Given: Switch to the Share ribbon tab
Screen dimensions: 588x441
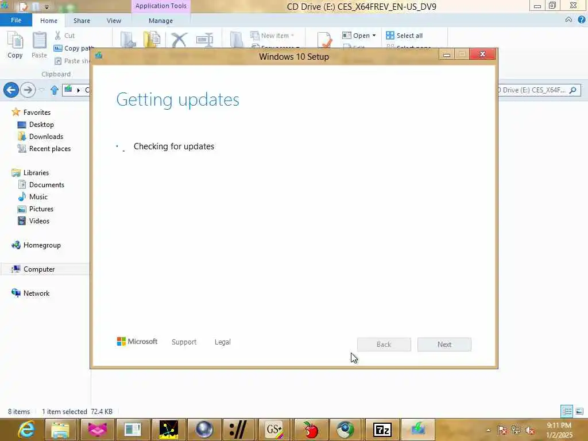Looking at the screenshot, I should (x=82, y=21).
